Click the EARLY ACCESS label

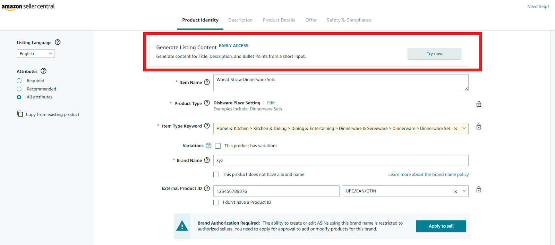(x=233, y=46)
